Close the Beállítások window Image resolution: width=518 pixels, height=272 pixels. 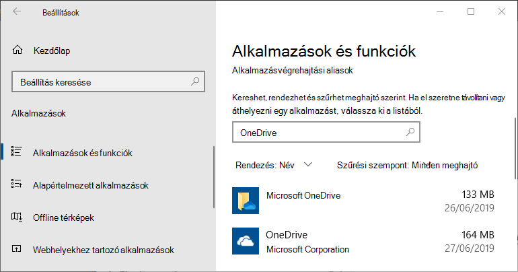pos(501,11)
